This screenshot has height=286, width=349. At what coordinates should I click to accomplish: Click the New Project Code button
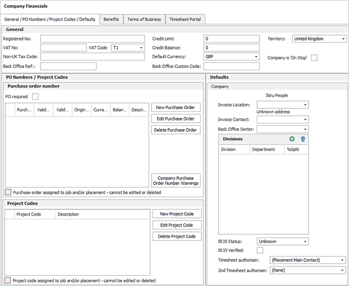(x=176, y=214)
